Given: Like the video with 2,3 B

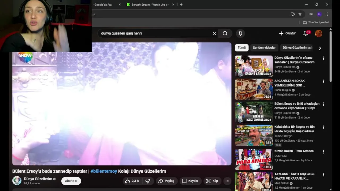Looking at the screenshot, I should click(x=132, y=181).
